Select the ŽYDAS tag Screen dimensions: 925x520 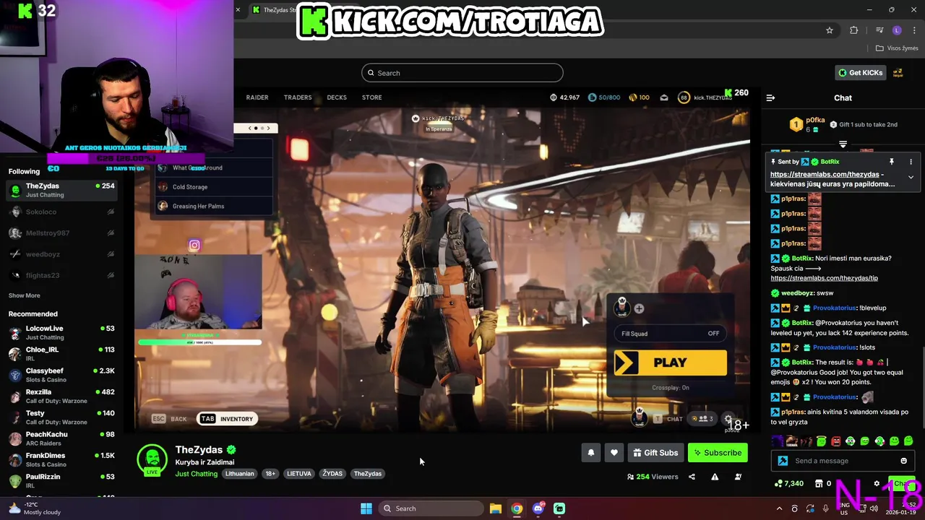332,474
